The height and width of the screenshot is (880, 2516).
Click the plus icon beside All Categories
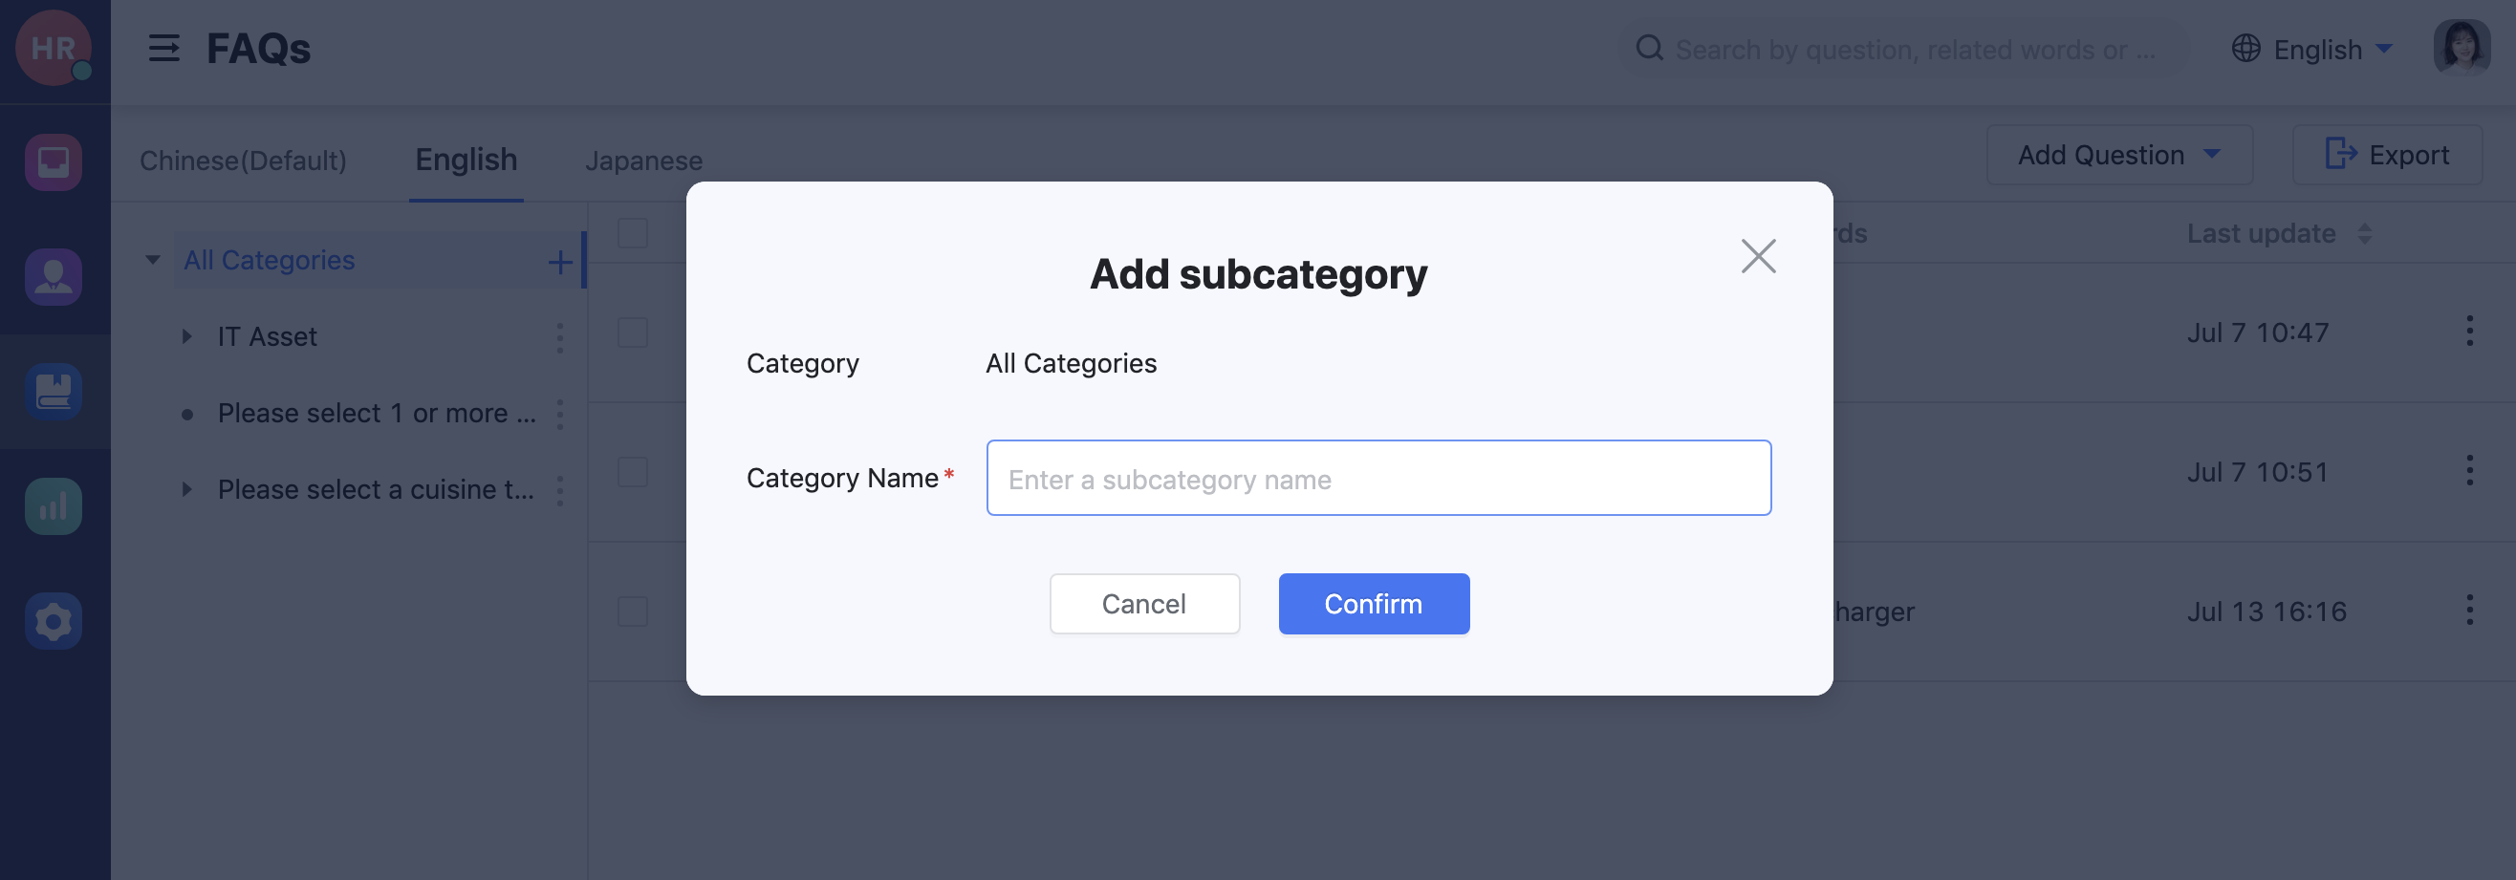559,261
